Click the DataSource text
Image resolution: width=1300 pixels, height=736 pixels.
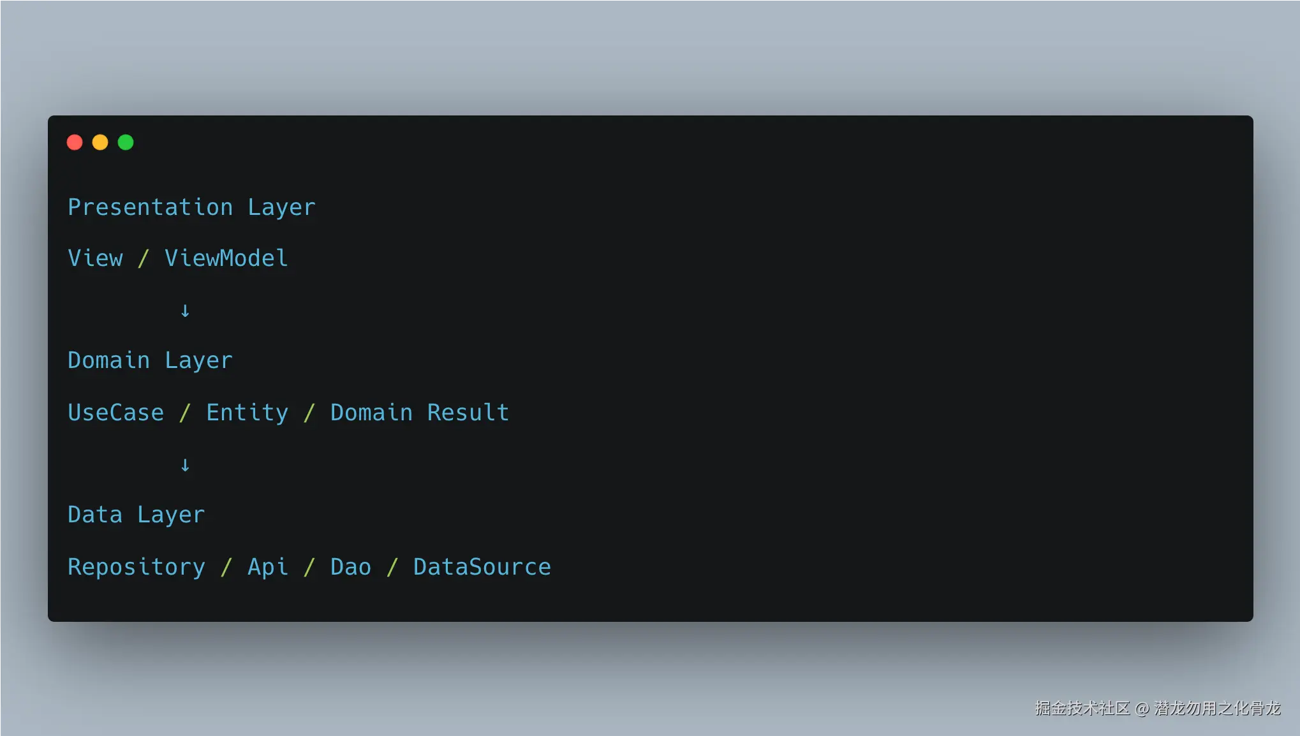482,567
